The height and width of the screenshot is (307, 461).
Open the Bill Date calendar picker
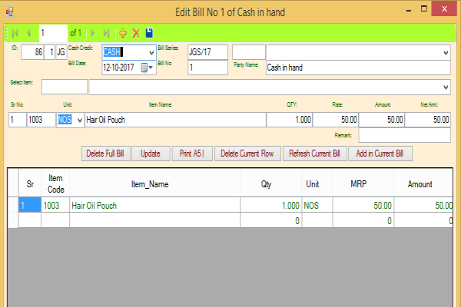(x=144, y=68)
